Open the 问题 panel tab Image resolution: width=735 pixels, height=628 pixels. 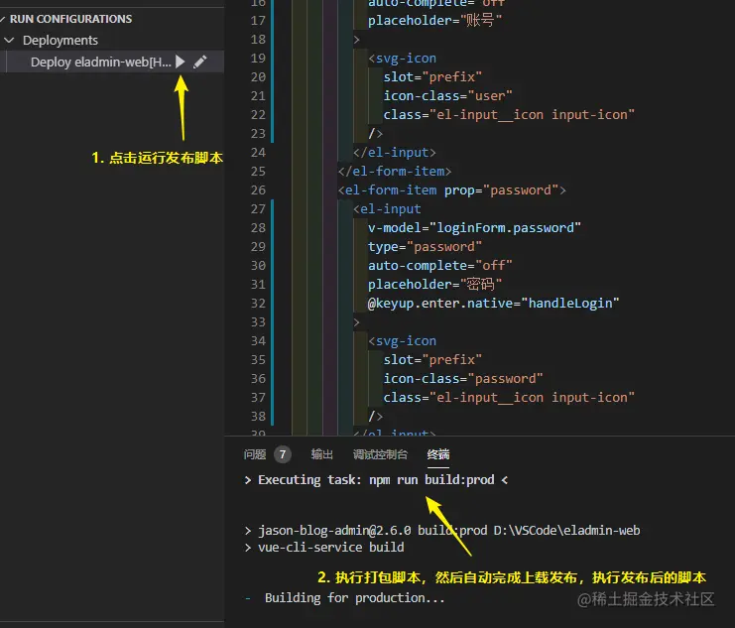[255, 454]
